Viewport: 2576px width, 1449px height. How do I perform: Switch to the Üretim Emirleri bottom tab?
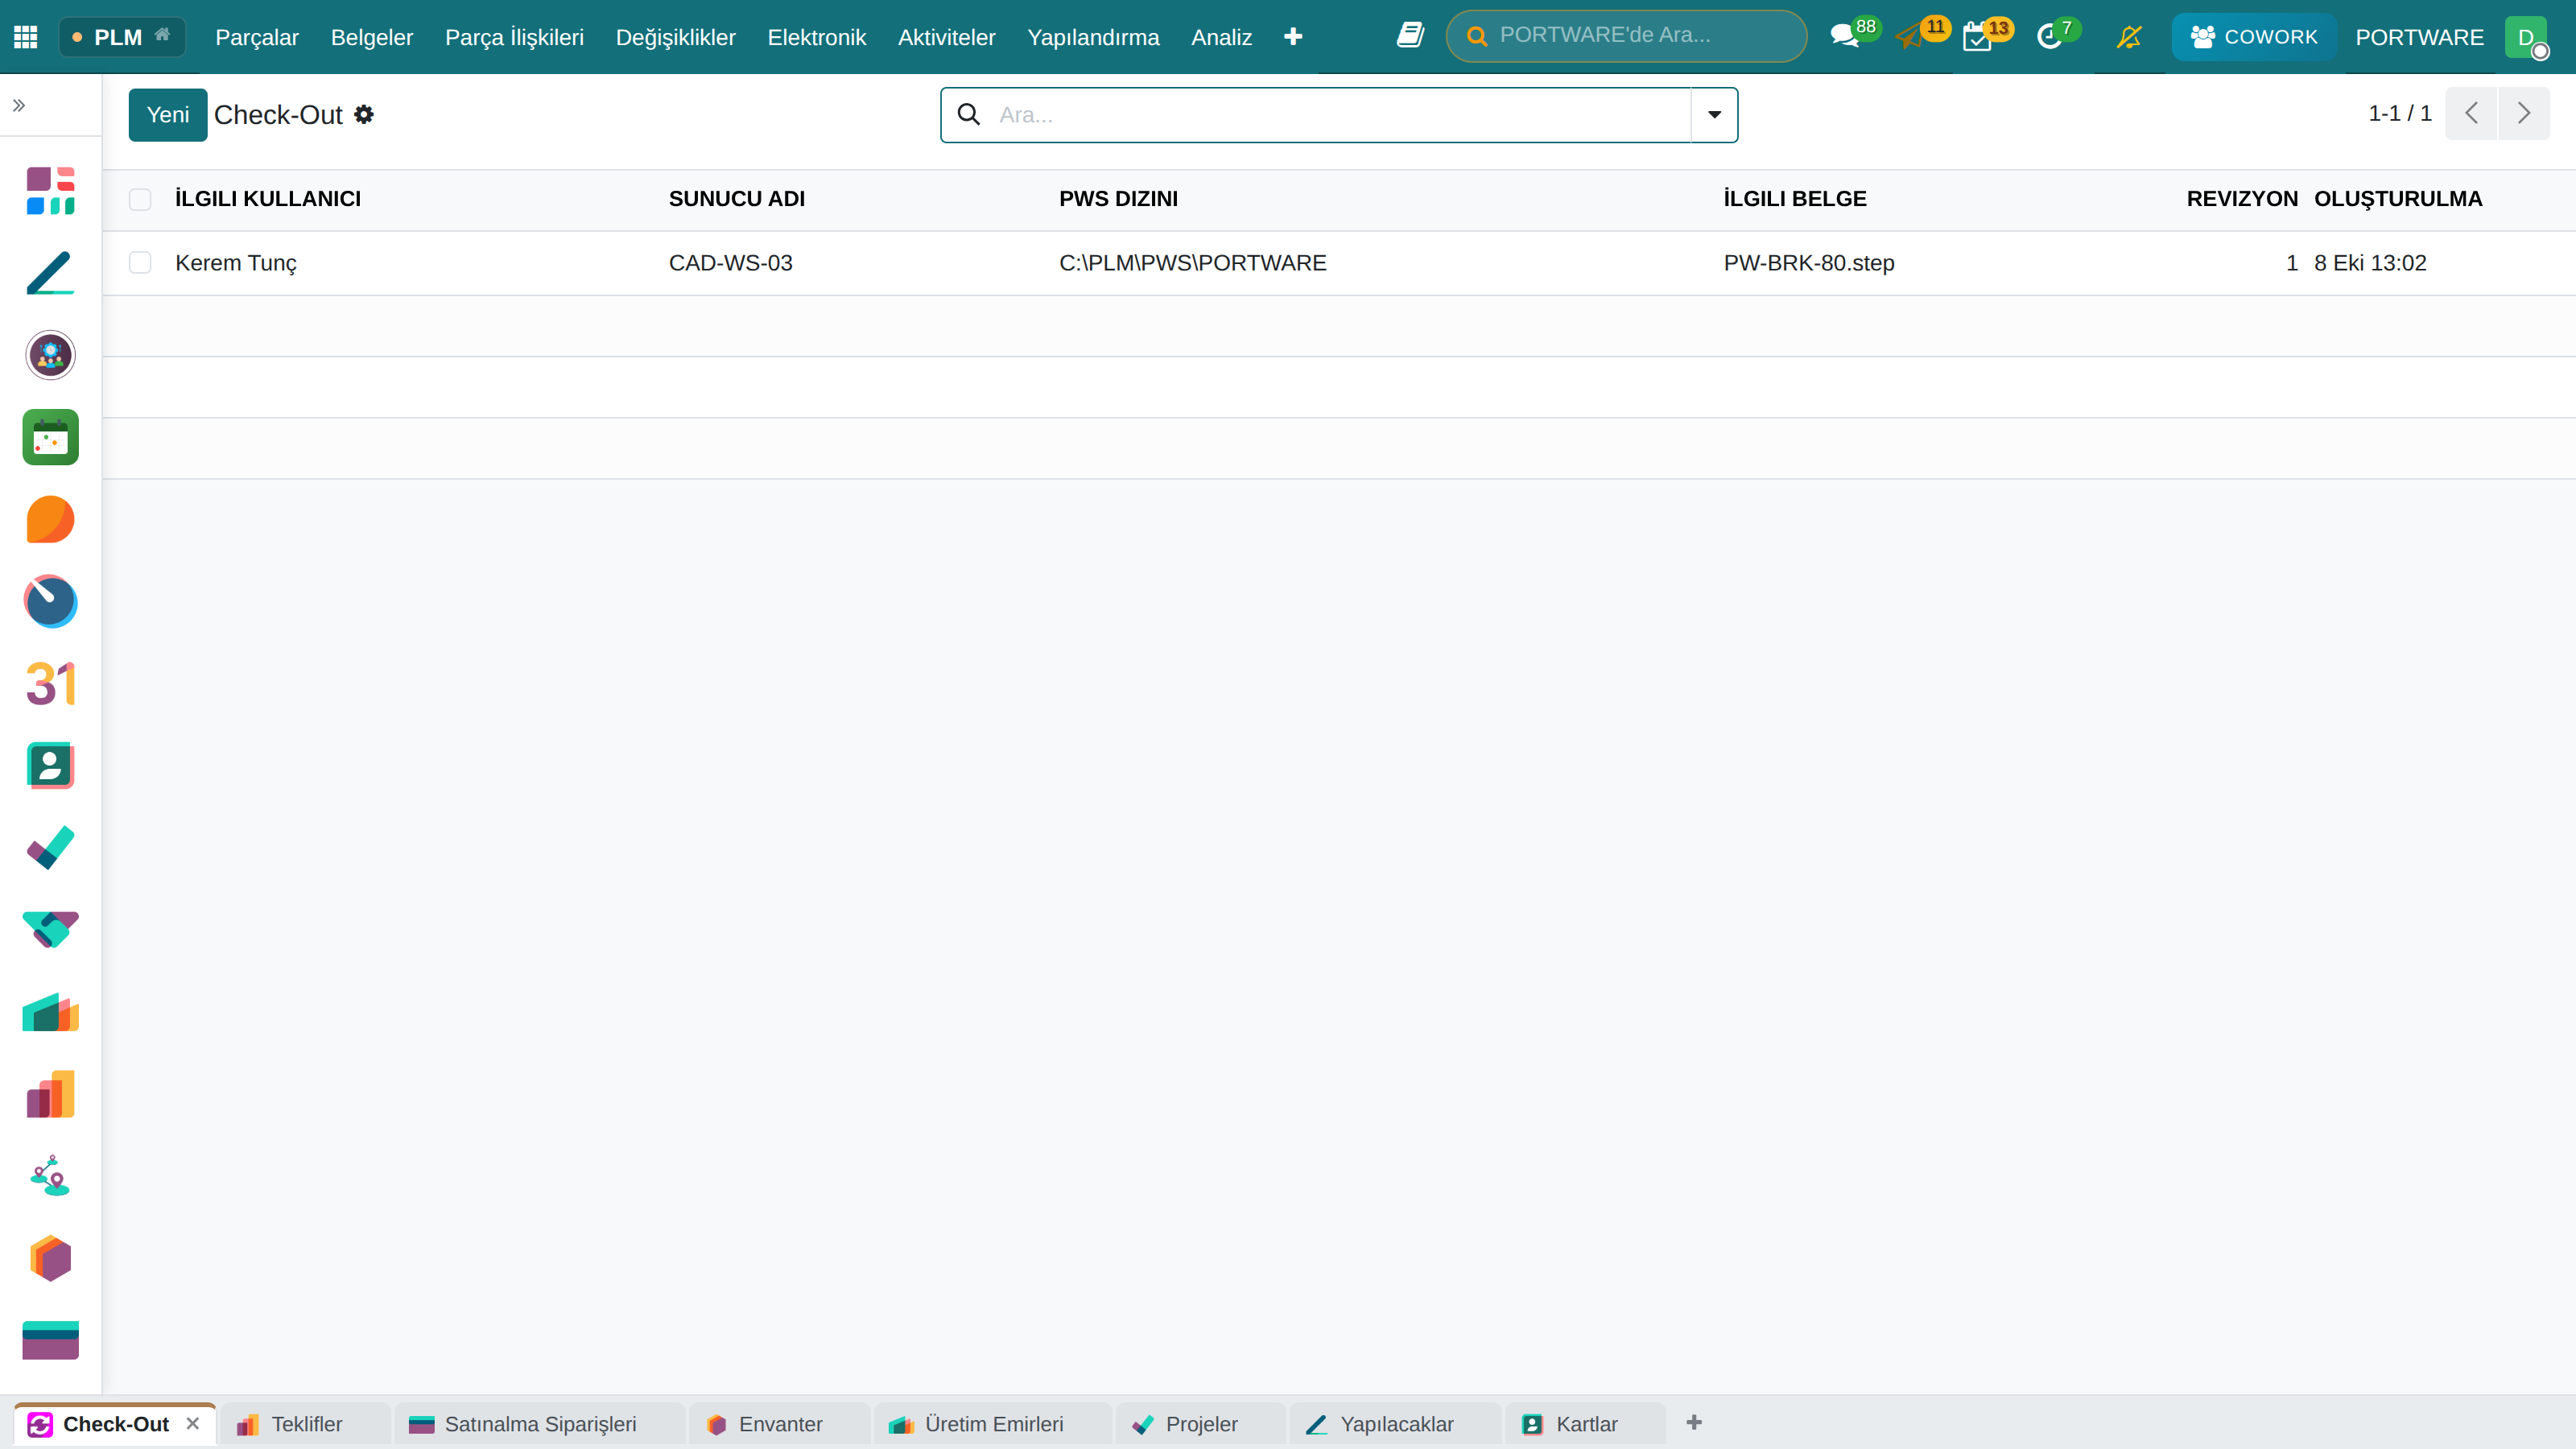(x=992, y=1424)
